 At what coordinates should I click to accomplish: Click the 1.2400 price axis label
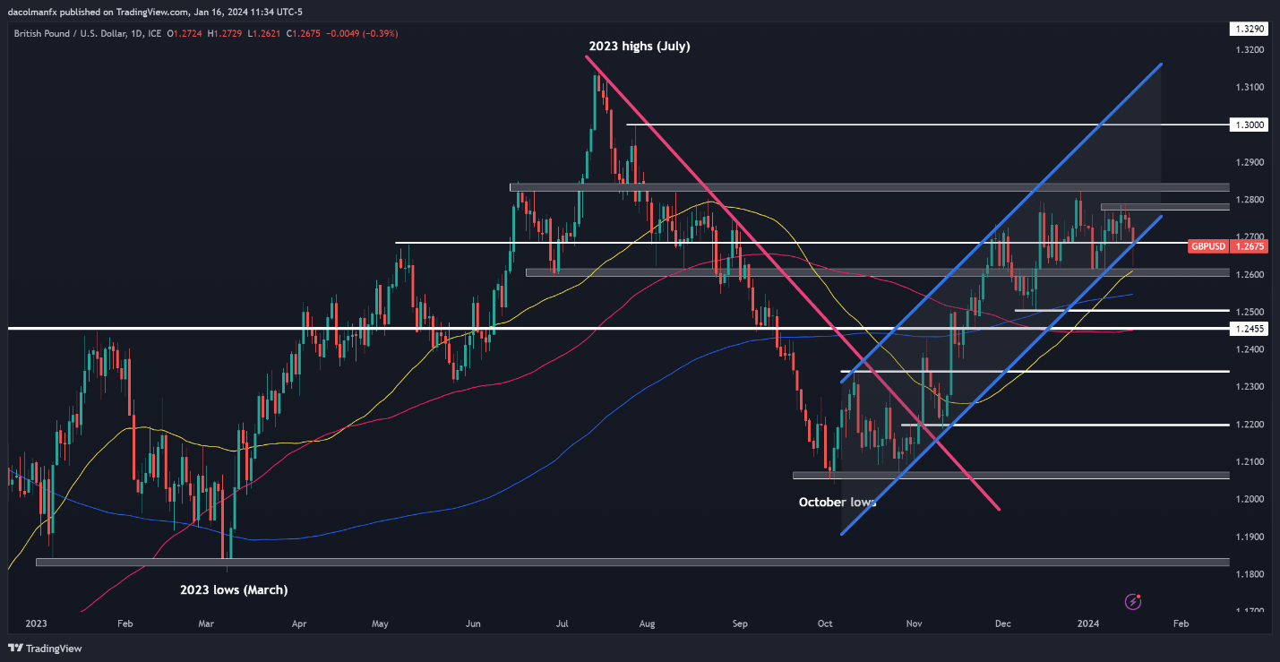pos(1249,349)
